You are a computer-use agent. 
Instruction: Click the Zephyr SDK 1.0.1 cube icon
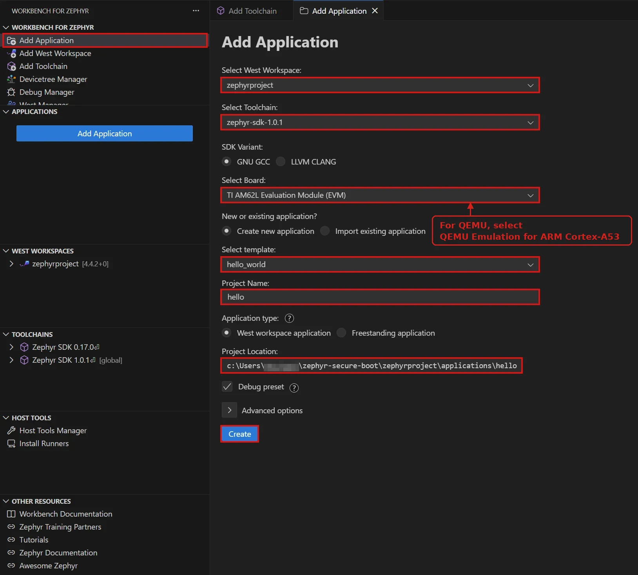coord(24,360)
